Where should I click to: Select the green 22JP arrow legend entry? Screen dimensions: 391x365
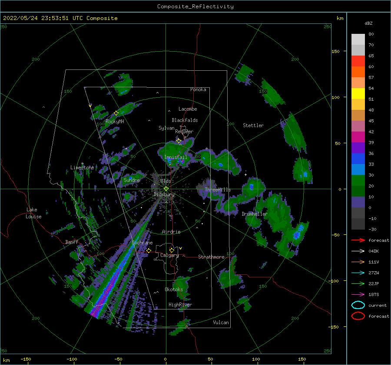[x=358, y=283]
